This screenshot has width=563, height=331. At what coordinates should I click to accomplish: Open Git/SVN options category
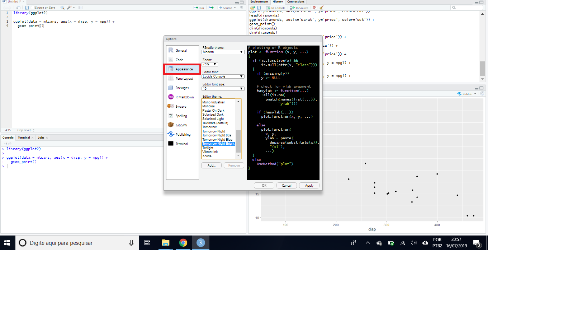[x=182, y=125]
